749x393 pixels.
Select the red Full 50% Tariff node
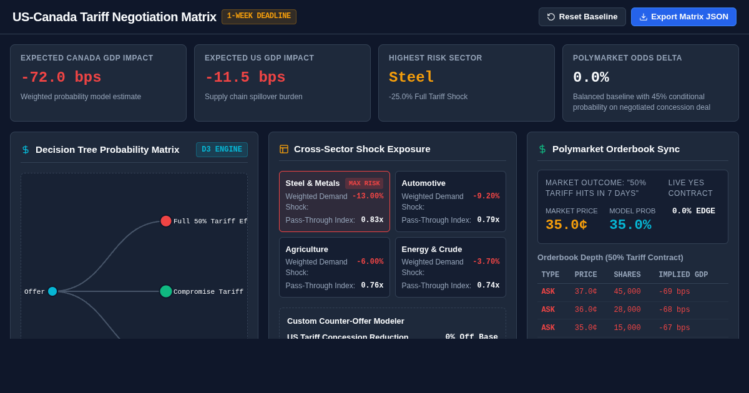coord(166,221)
